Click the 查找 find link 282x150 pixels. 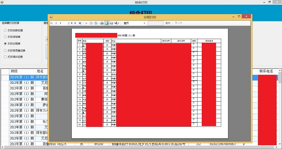(168, 23)
